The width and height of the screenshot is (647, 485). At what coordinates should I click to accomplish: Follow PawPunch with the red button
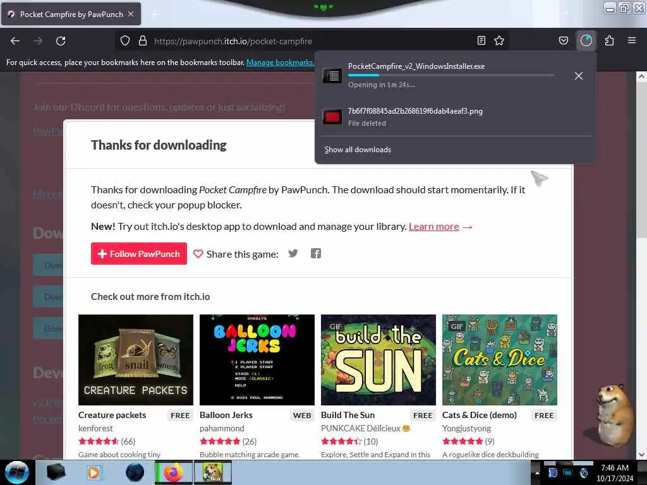(x=138, y=254)
